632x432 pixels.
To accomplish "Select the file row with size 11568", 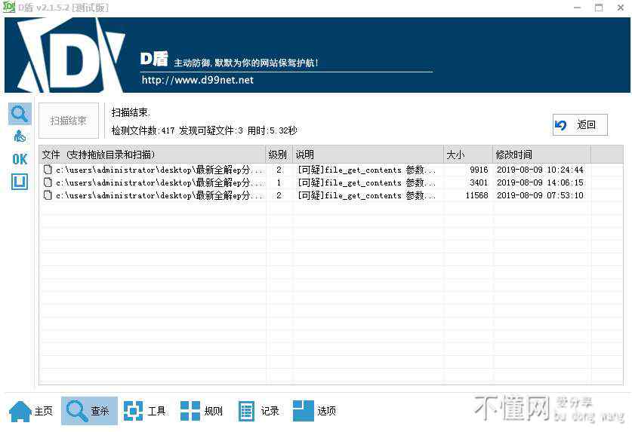I will [x=331, y=196].
